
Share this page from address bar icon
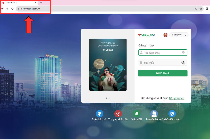tap(196, 9)
